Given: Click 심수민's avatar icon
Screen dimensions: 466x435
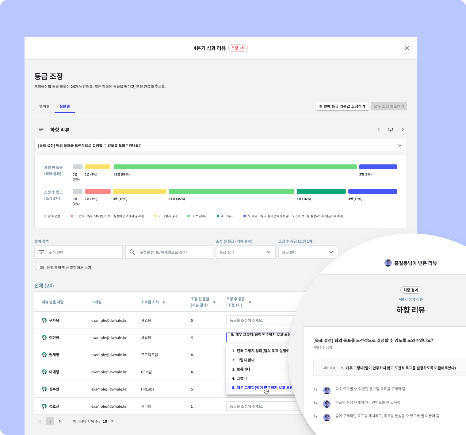Looking at the screenshot, I should coord(44,389).
